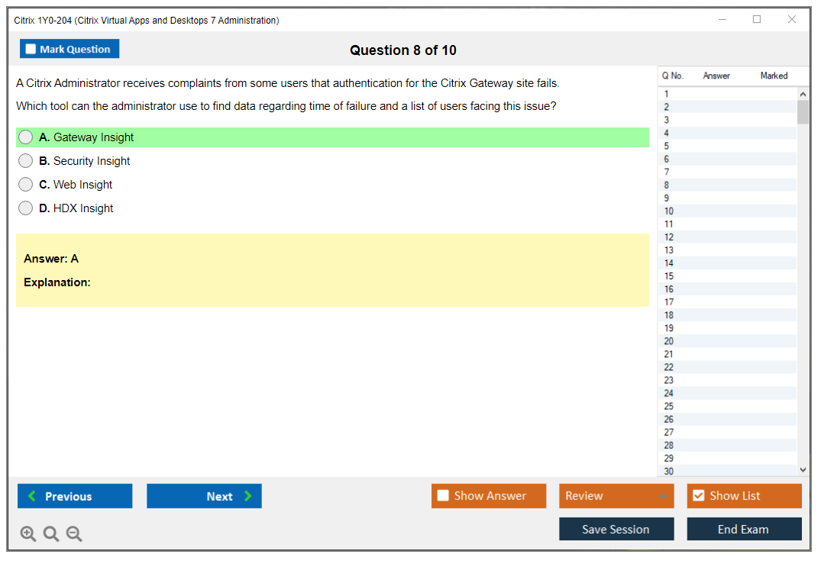Select answer A. Gateway Insight
The image size is (821, 561).
tap(26, 137)
